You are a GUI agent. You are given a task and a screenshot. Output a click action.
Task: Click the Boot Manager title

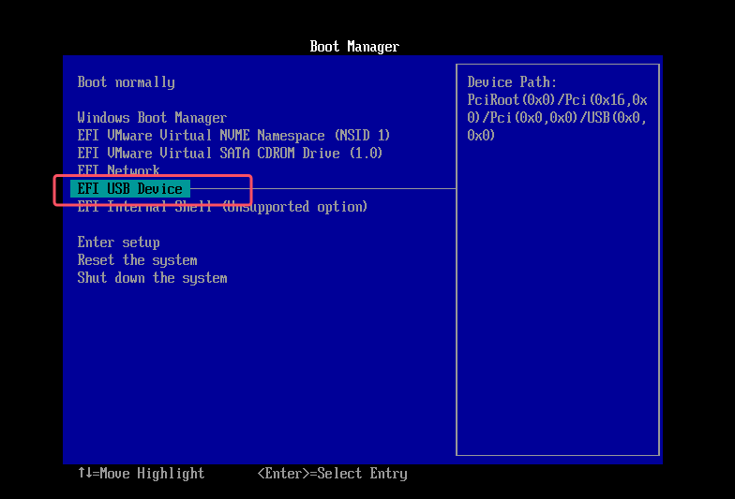click(354, 47)
